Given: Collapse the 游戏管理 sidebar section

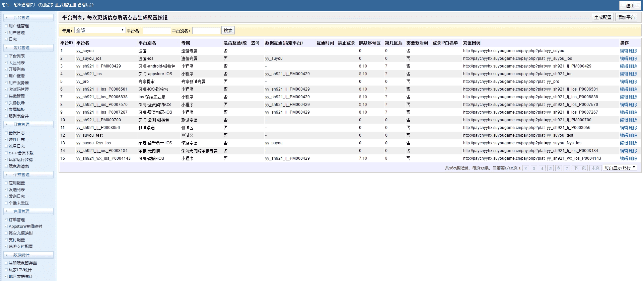Looking at the screenshot, I should click(x=28, y=48).
